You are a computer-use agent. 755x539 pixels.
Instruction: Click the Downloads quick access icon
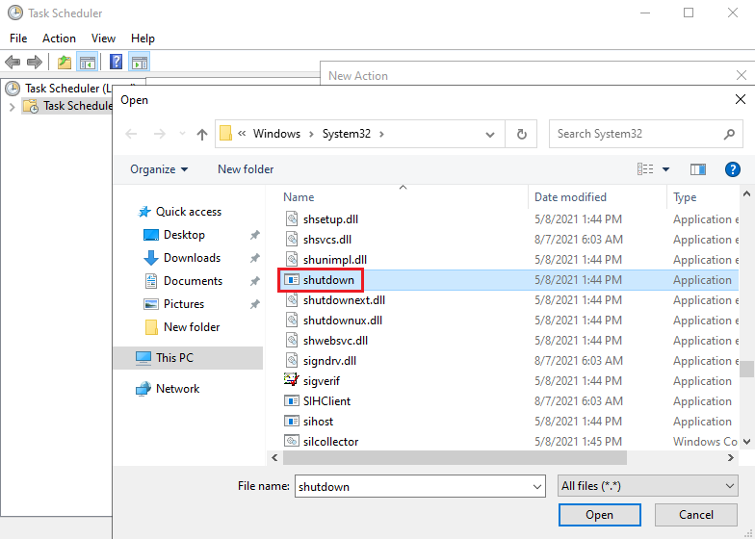coord(151,258)
